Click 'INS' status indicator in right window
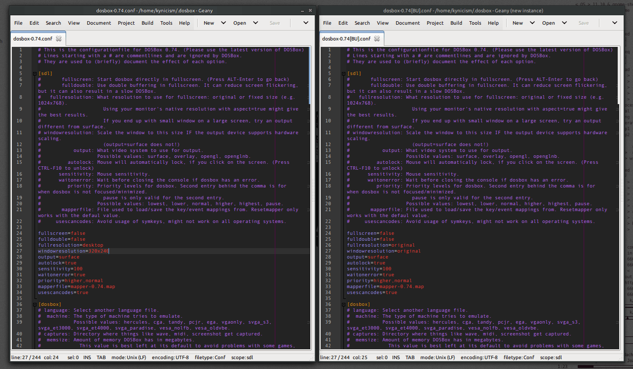The height and width of the screenshot is (369, 633). coord(396,358)
